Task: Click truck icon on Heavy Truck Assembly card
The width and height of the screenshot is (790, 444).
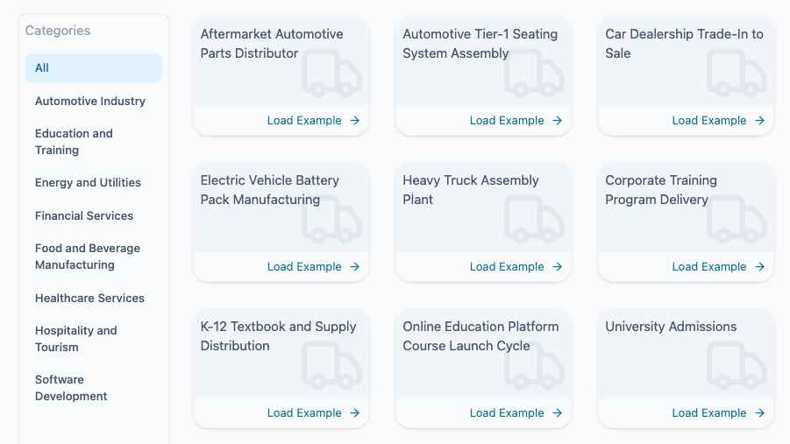Action: pos(534,220)
